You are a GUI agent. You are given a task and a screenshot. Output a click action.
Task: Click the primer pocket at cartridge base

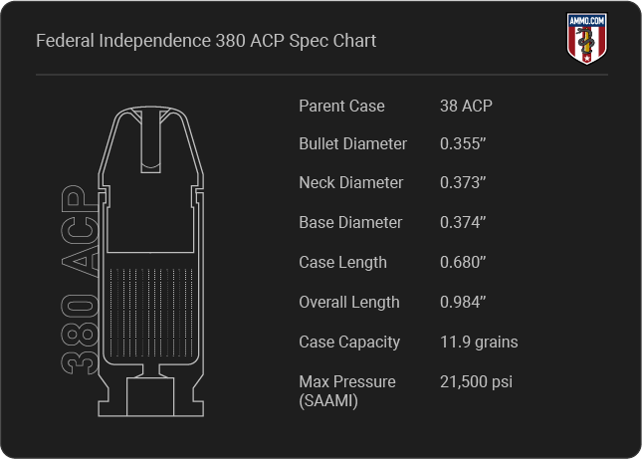click(x=150, y=396)
